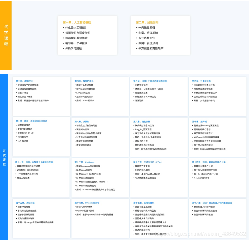Click bullet '文本表示：tf-idf'

[25, 133]
